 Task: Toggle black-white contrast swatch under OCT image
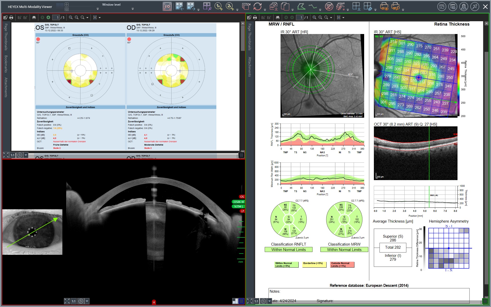235,301
